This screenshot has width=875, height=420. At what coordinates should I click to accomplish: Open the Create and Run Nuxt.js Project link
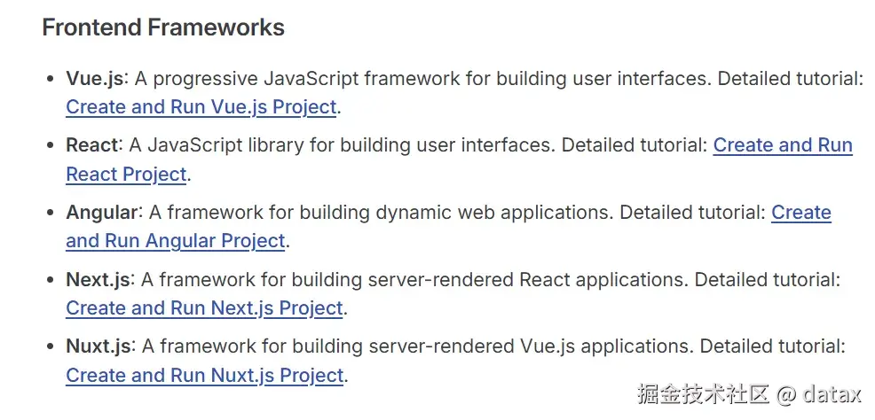205,376
